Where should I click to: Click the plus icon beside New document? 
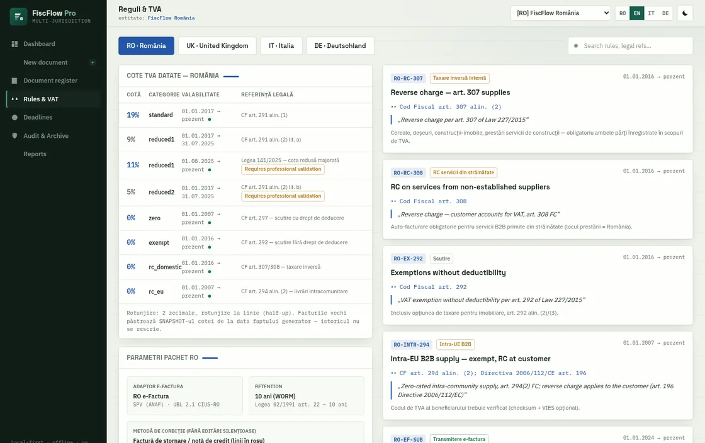coord(93,62)
